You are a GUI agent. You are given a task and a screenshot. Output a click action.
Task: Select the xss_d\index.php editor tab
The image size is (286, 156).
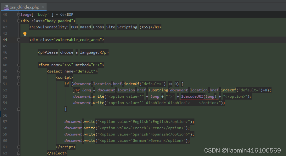24,7
